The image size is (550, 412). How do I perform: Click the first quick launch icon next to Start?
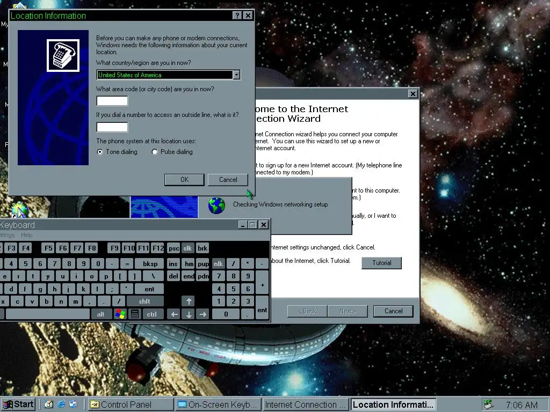click(49, 404)
